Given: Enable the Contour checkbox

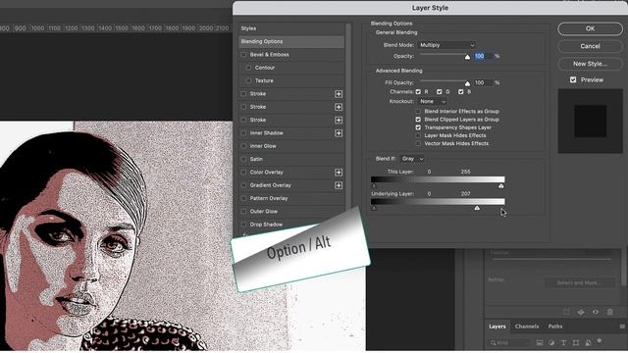Looking at the screenshot, I should point(248,68).
